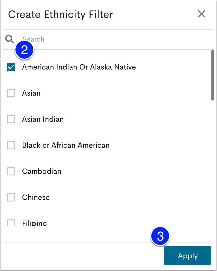The image size is (217, 271).
Task: Click the Chinese option label
Action: point(36,197)
